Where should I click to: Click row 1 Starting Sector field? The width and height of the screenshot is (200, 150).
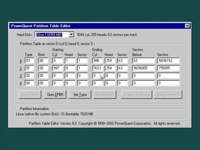click(x=82, y=61)
